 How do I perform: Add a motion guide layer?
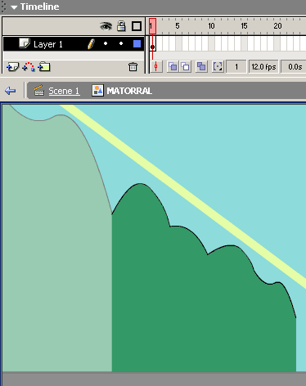click(29, 67)
